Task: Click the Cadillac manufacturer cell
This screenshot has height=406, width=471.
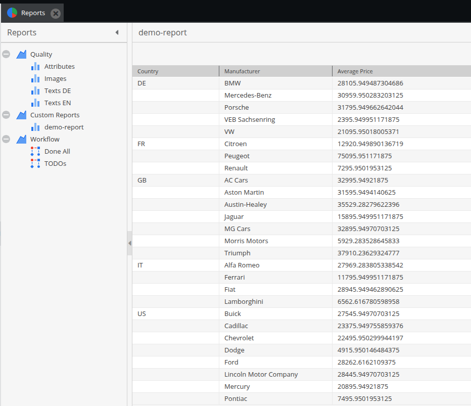Action: [276, 326]
